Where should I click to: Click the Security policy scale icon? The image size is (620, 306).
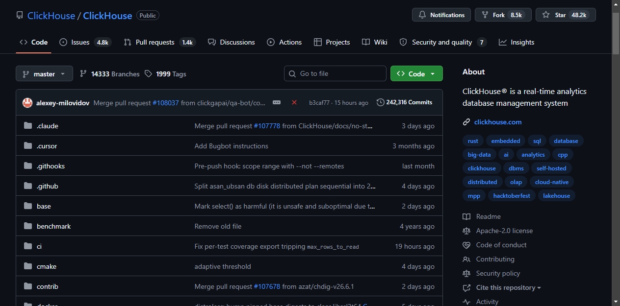coord(466,273)
